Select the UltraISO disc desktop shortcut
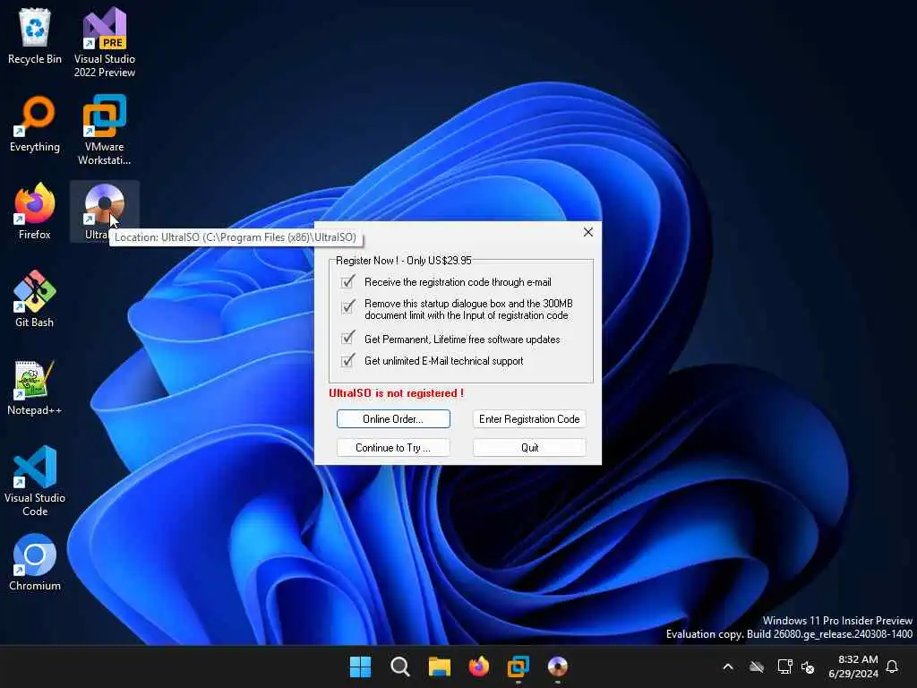 point(104,211)
